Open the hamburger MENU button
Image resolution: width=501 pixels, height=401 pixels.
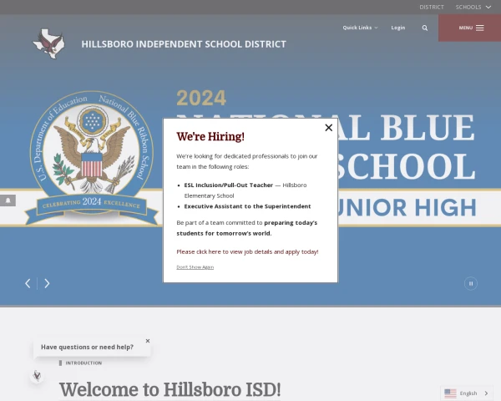469,28
